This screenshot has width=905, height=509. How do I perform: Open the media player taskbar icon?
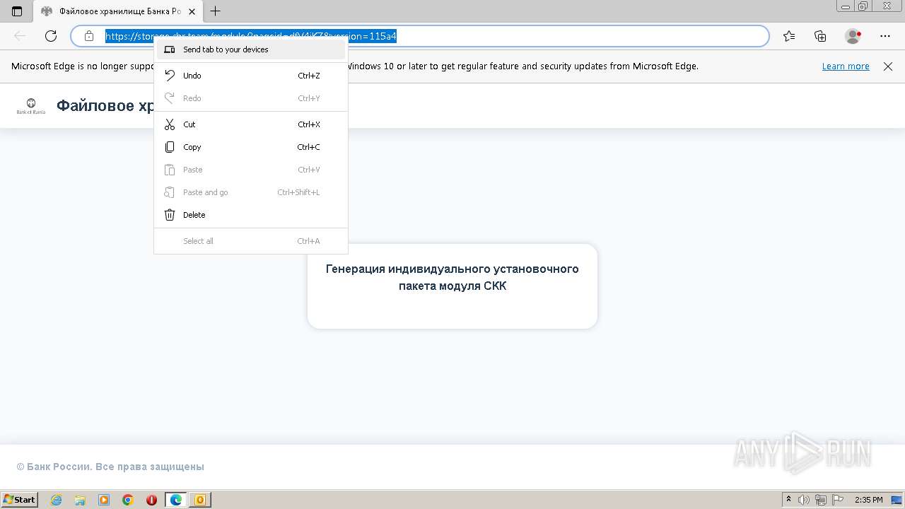click(104, 500)
